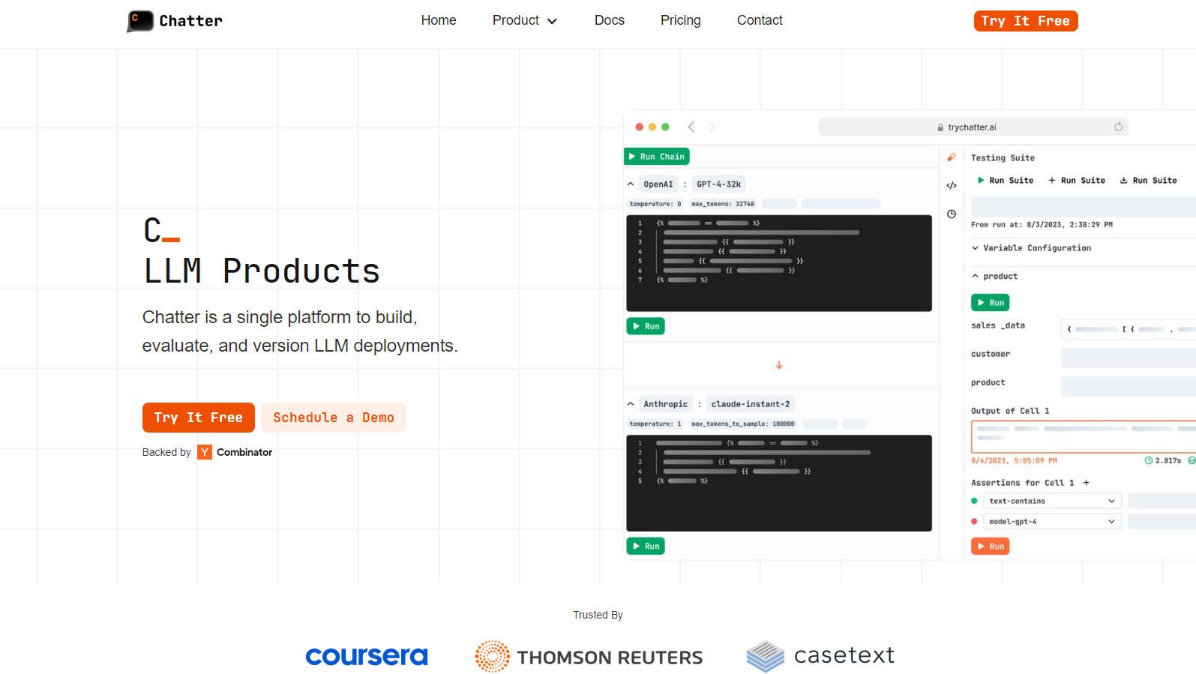
Task: Select the Anthropic provider tag
Action: point(665,404)
